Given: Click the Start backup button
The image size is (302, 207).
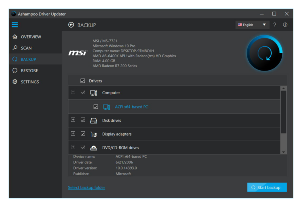Looking at the screenshot, I should point(267,187).
